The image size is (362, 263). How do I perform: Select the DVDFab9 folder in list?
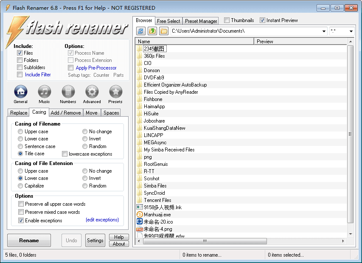tap(154, 78)
